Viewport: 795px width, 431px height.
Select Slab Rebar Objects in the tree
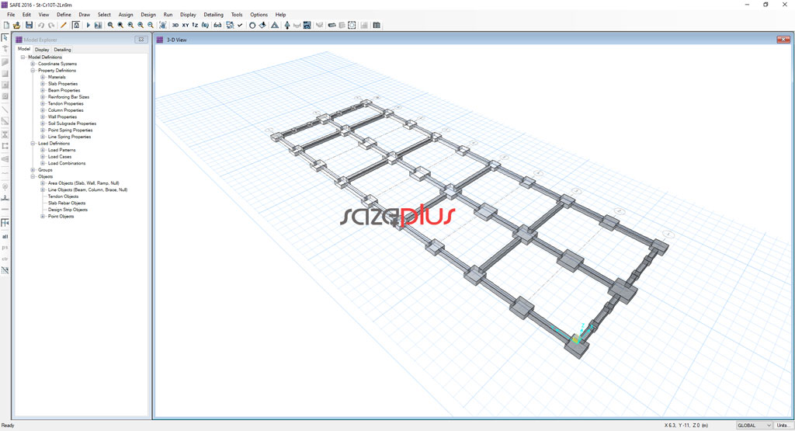click(x=67, y=203)
